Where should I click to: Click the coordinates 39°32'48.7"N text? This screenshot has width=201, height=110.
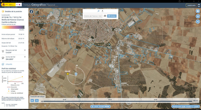[x=12, y=17]
